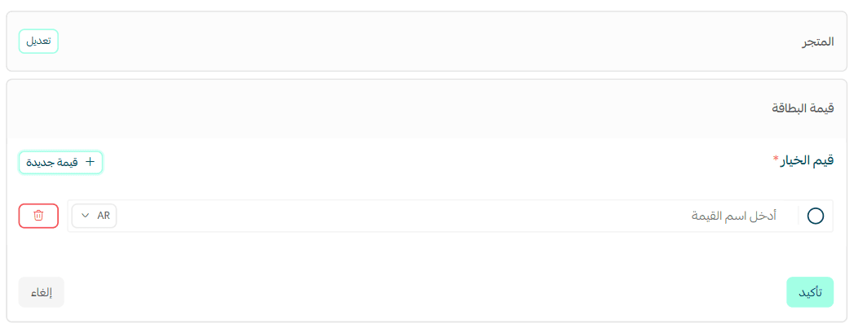Click the AR text in language selector
Image resolution: width=854 pixels, height=328 pixels.
(104, 216)
